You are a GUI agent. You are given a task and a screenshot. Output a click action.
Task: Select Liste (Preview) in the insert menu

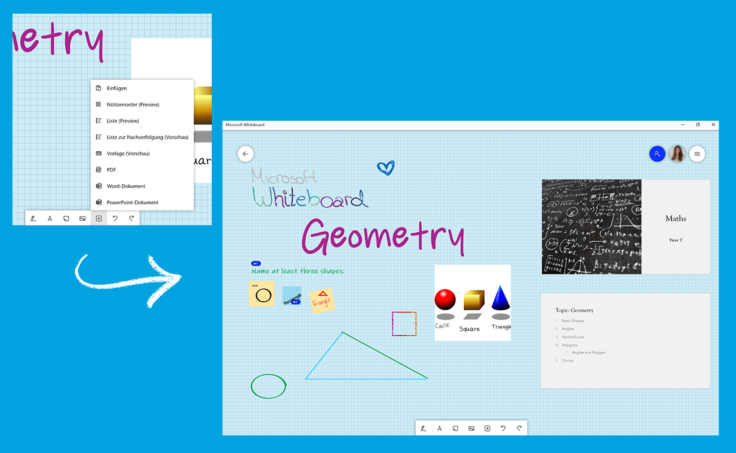(142, 121)
